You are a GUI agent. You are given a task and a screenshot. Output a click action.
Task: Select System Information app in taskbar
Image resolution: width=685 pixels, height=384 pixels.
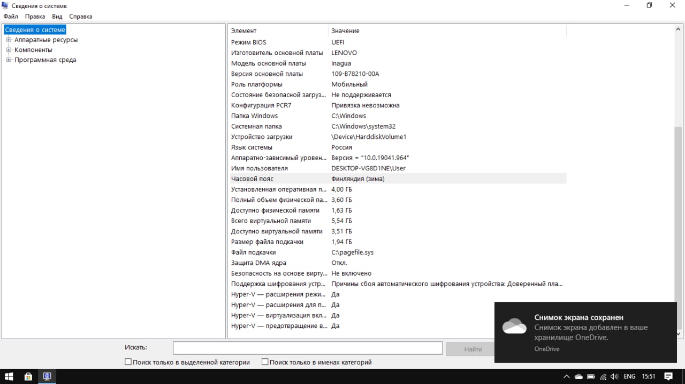pyautogui.click(x=47, y=377)
